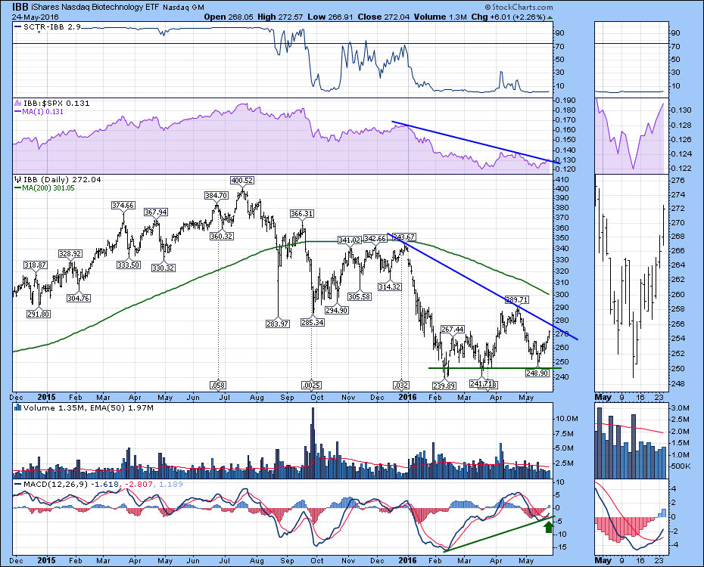
Task: Click the 330.32 price label
Action: tap(164, 268)
